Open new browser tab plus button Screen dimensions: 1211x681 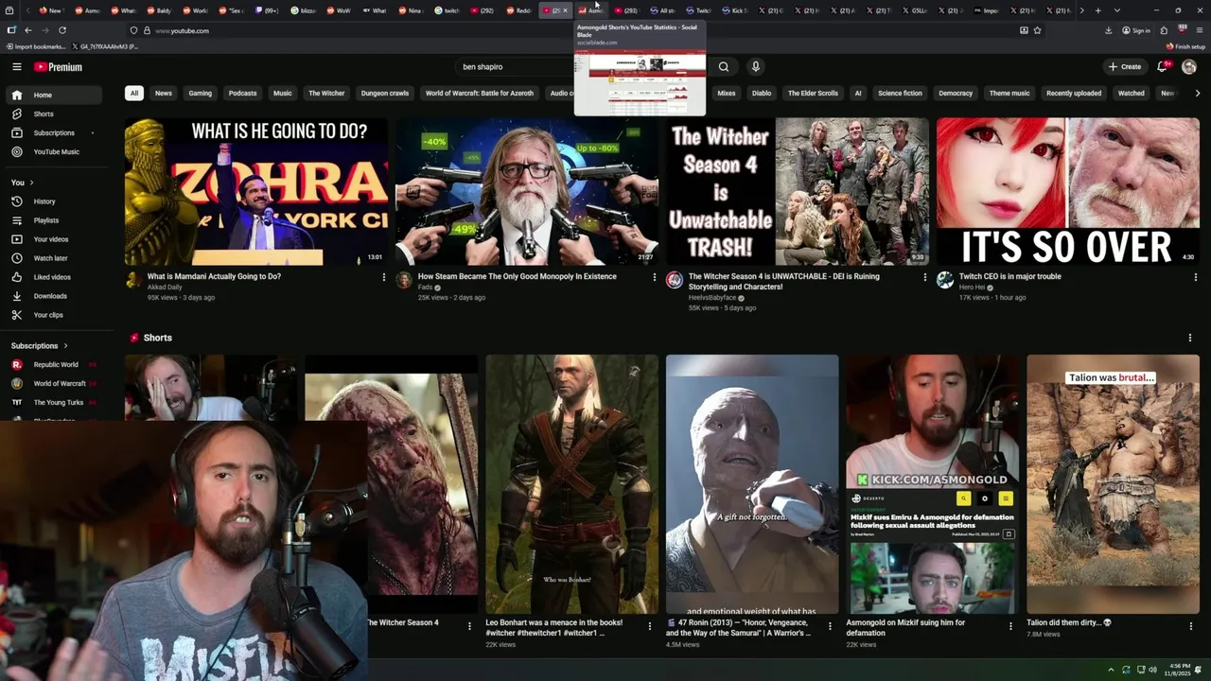[x=1097, y=10]
